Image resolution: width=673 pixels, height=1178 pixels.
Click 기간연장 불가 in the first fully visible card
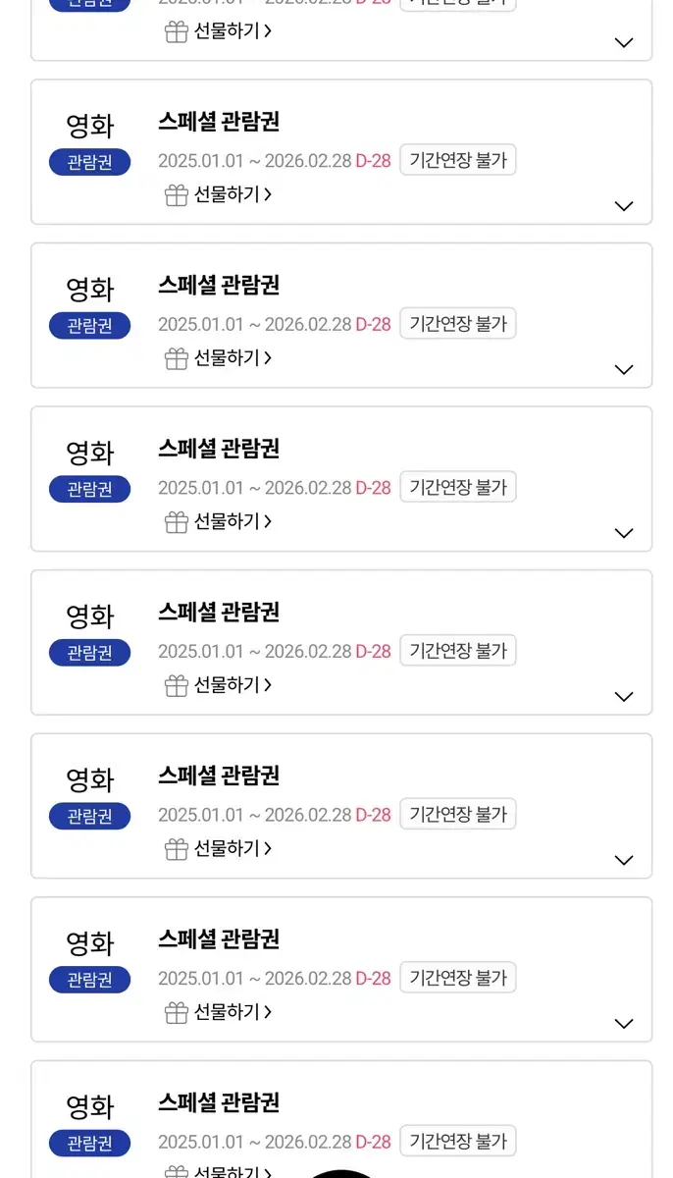[x=457, y=160]
